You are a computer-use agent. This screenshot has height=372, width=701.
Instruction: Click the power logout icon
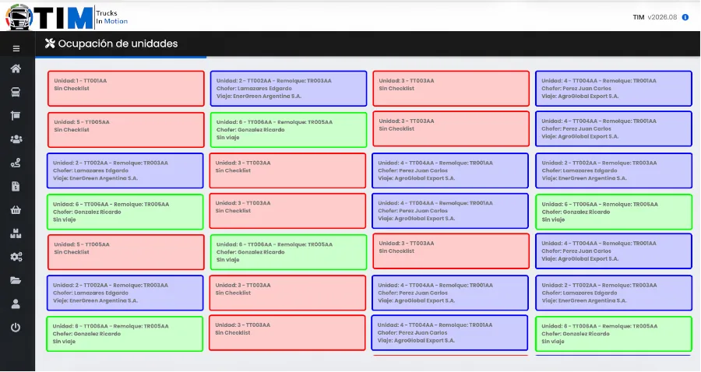(x=16, y=328)
